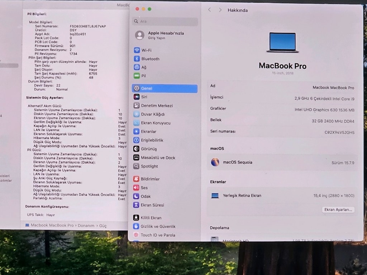Screen dimensions: 367x275
Task: Go back with the left chevron
Action: [x=209, y=10]
